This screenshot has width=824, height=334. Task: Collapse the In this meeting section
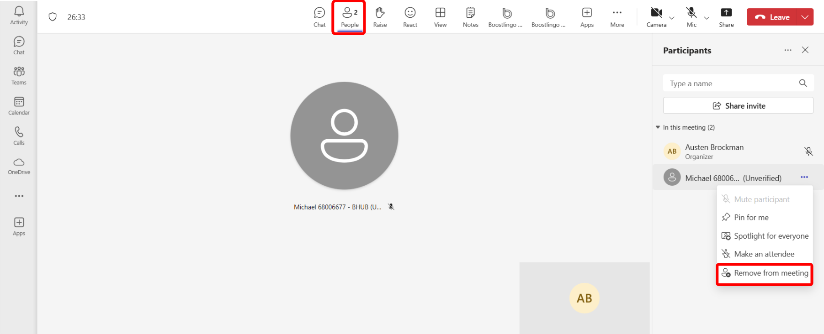[658, 127]
